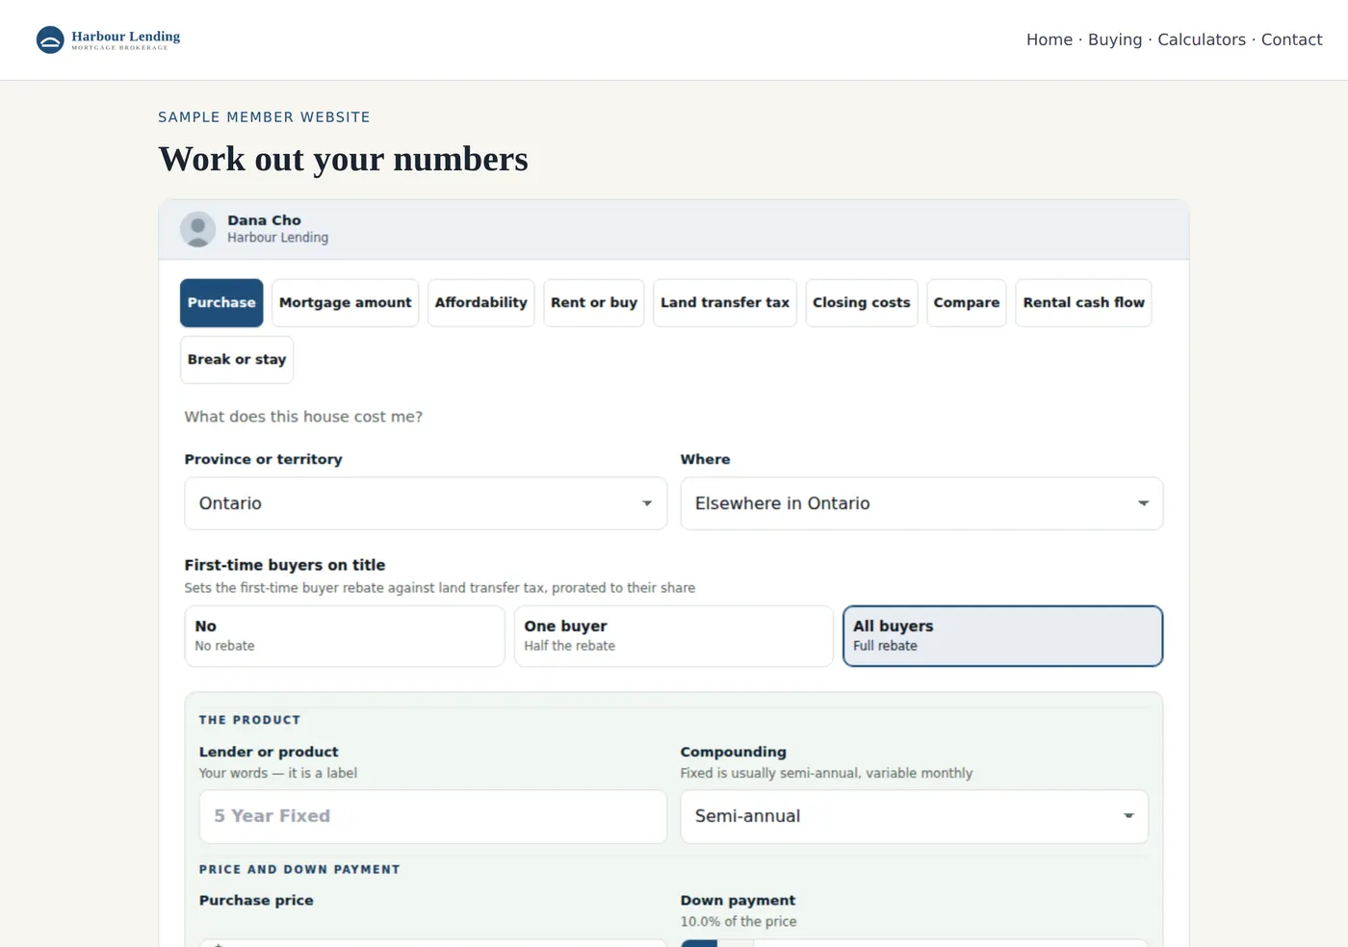Switch to the Mortgage amount tab
The height and width of the screenshot is (947, 1348).
click(x=345, y=303)
